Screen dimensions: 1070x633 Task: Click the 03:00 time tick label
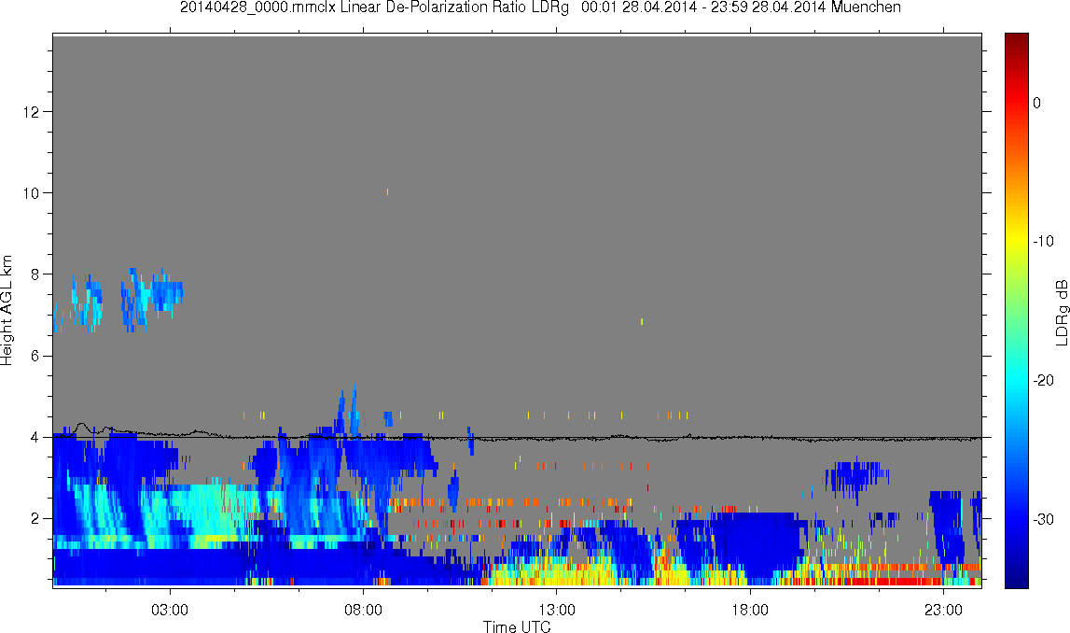[169, 610]
